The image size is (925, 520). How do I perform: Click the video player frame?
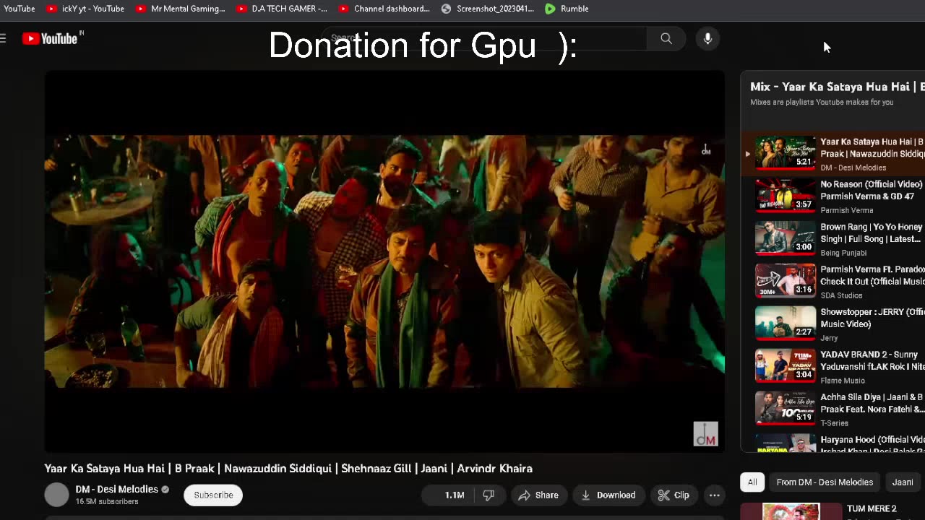pyautogui.click(x=384, y=261)
